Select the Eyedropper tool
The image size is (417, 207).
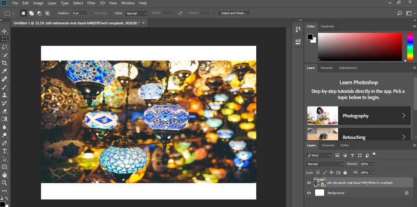[4, 71]
